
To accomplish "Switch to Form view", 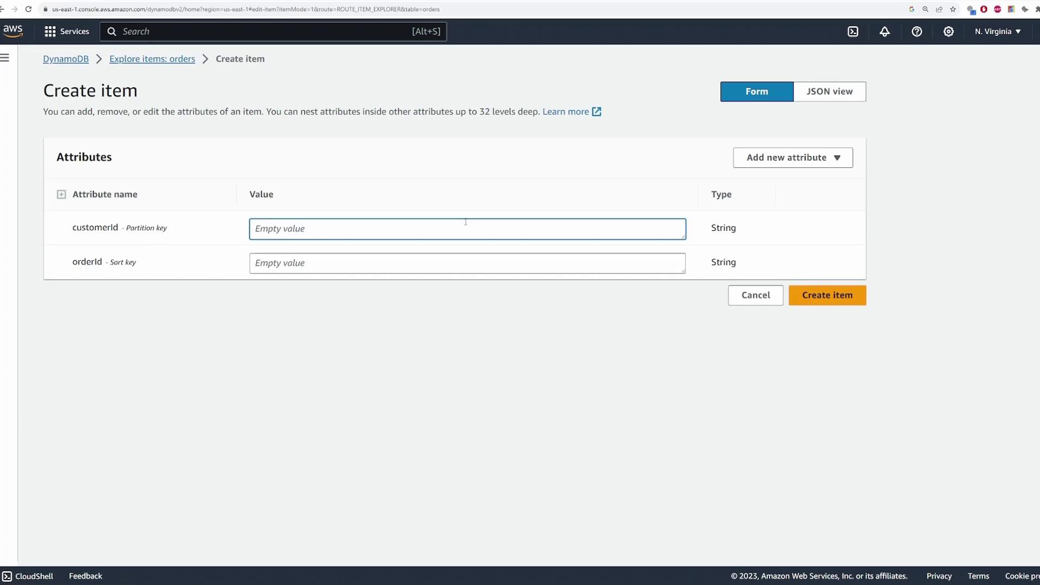I will pyautogui.click(x=756, y=92).
